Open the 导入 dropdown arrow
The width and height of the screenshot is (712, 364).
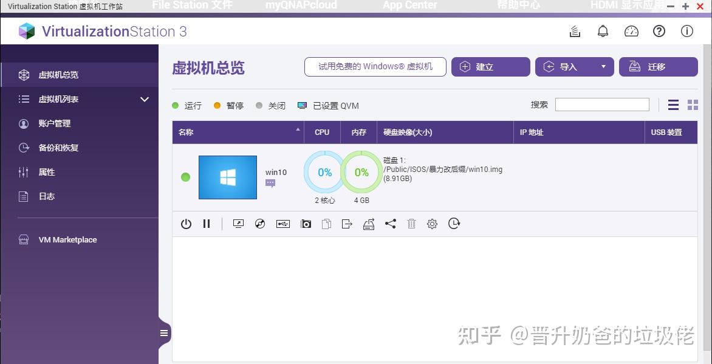(603, 67)
